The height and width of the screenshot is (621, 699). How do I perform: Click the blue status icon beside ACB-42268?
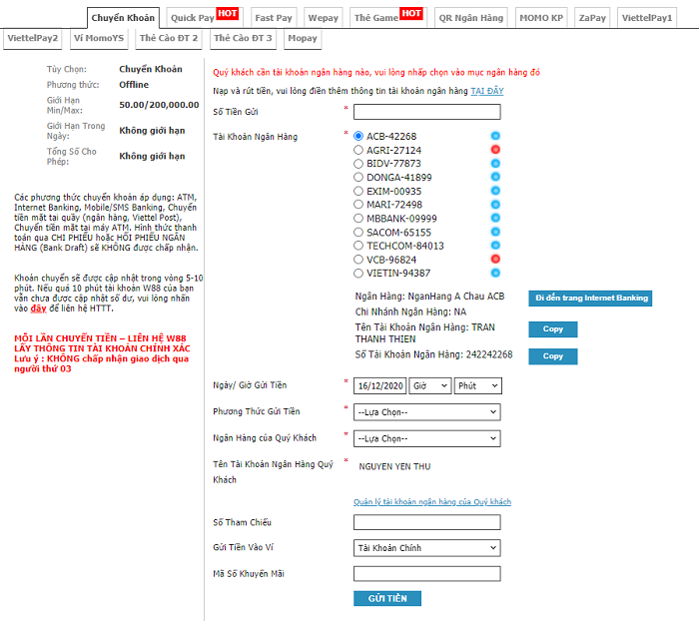click(x=495, y=136)
